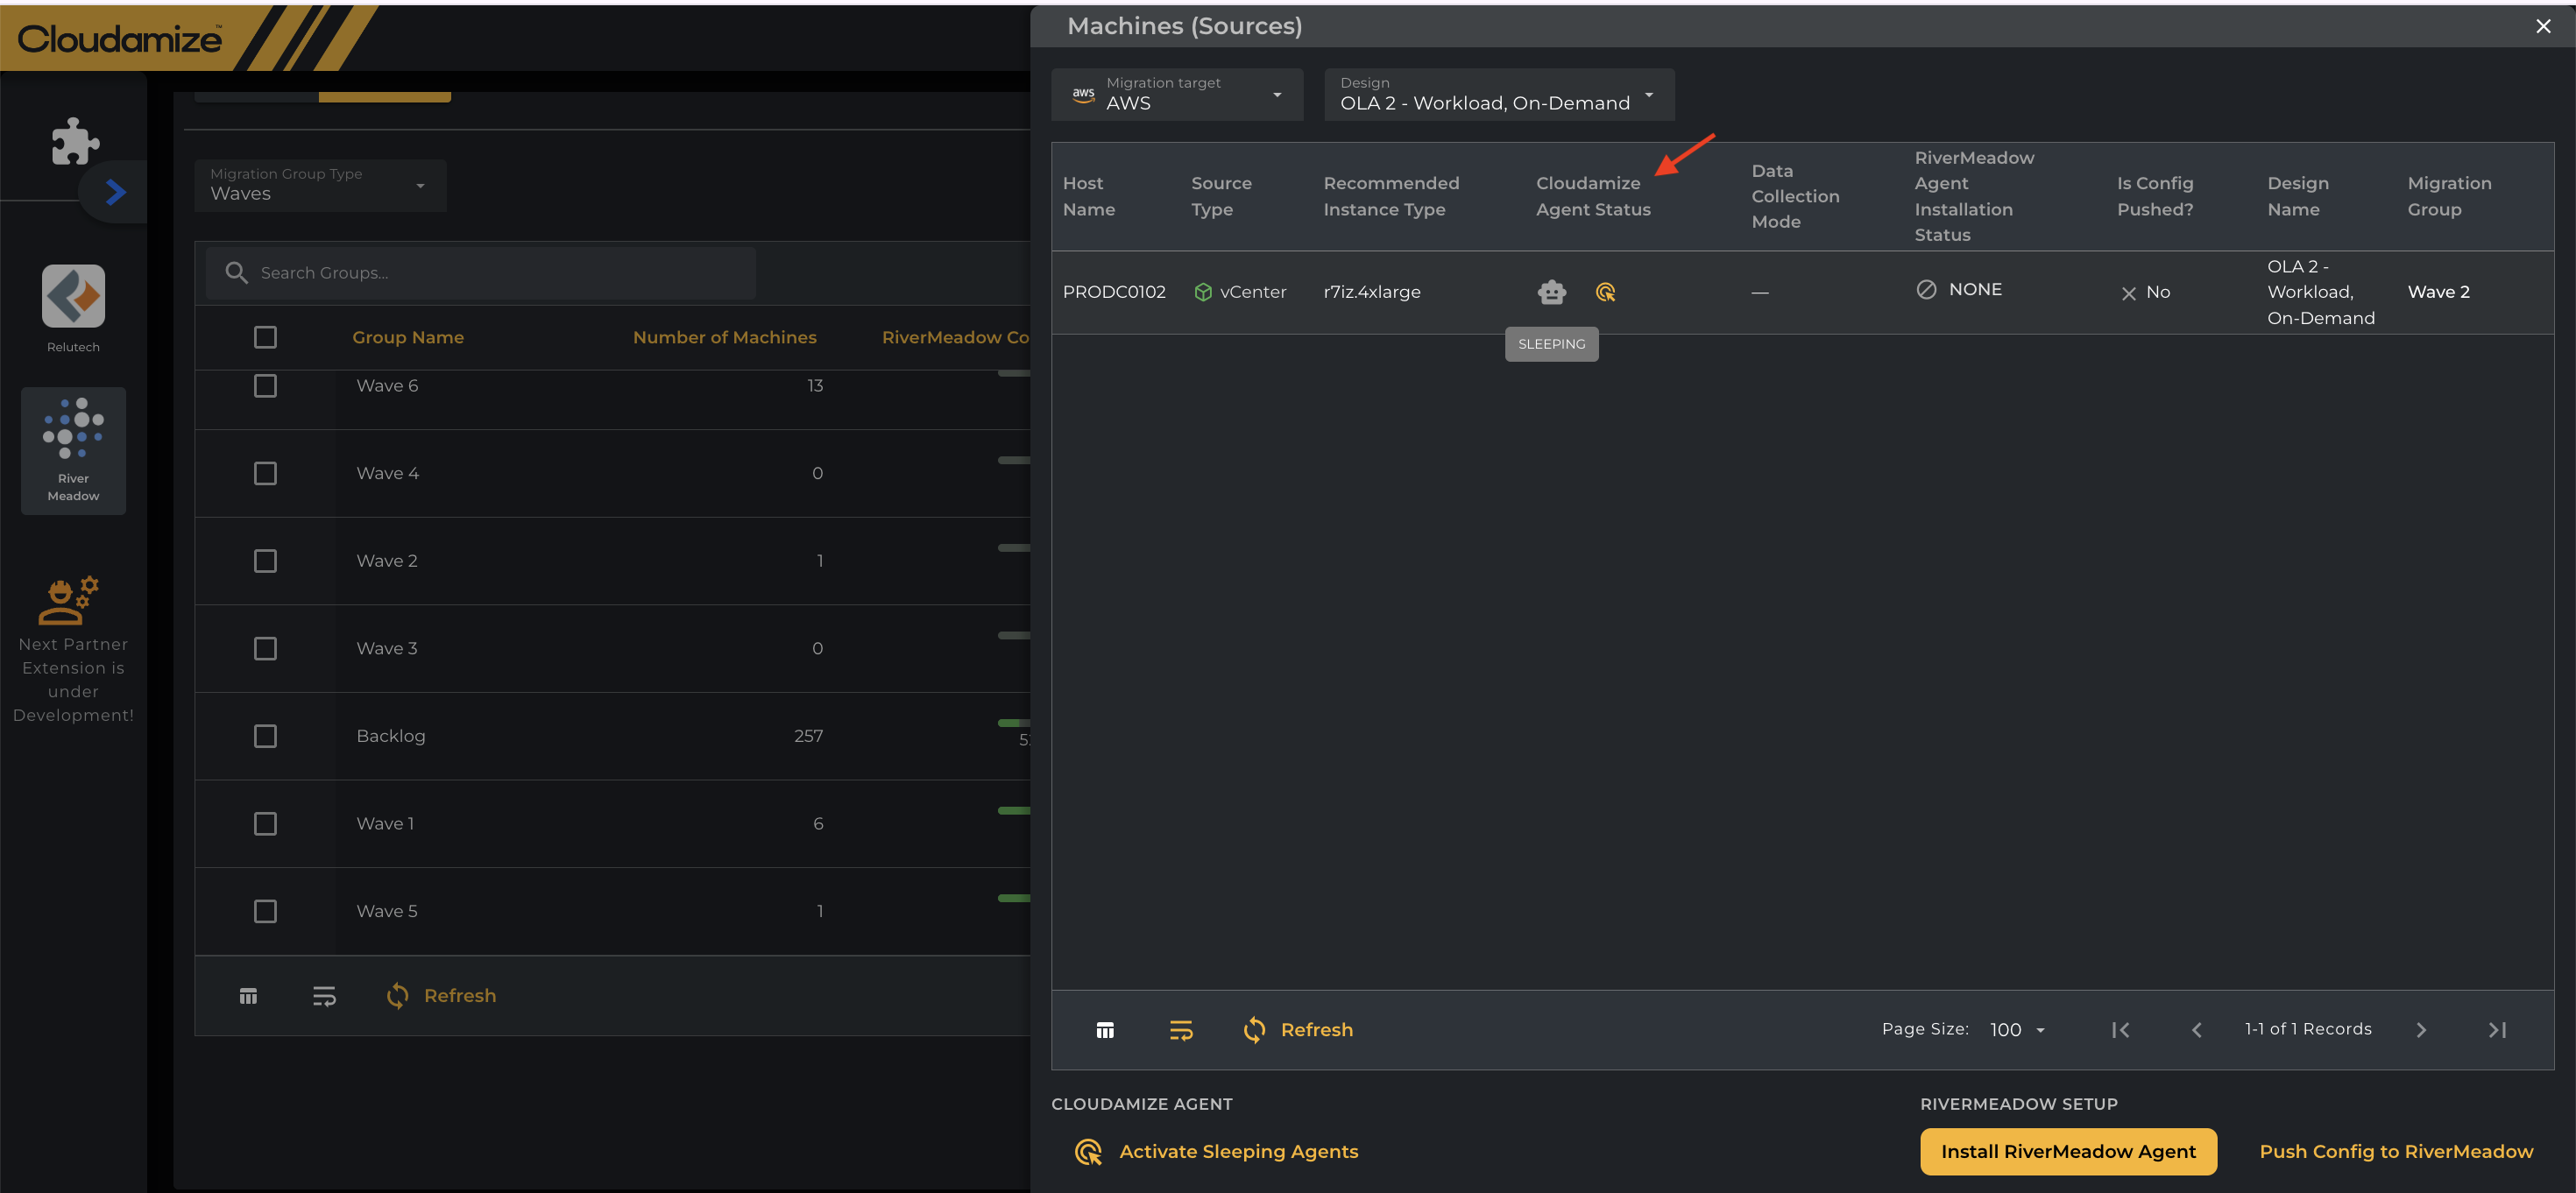Screen dimensions: 2576x1193
Task: Click the search magnifier icon in groups
Action: coord(236,273)
